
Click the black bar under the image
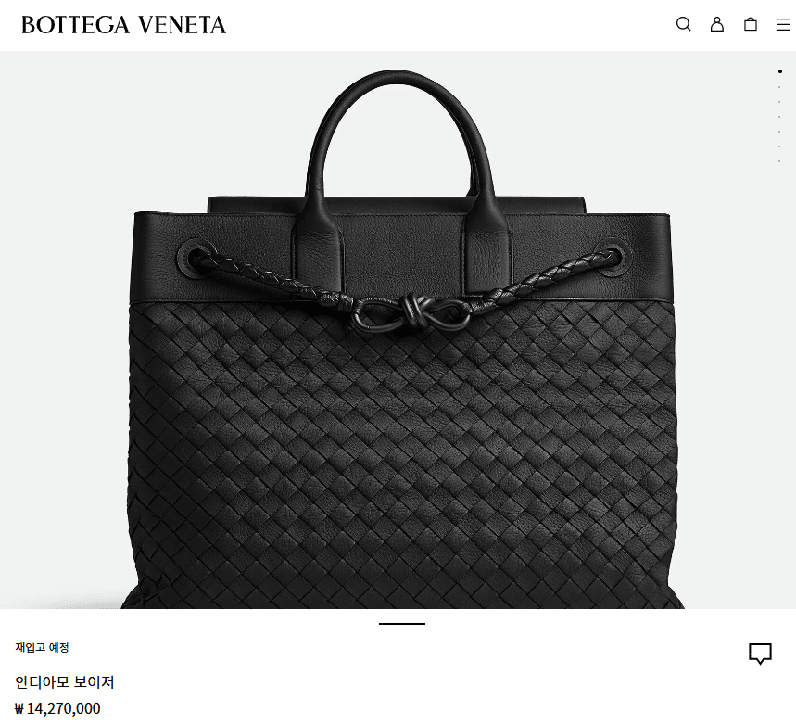point(402,624)
